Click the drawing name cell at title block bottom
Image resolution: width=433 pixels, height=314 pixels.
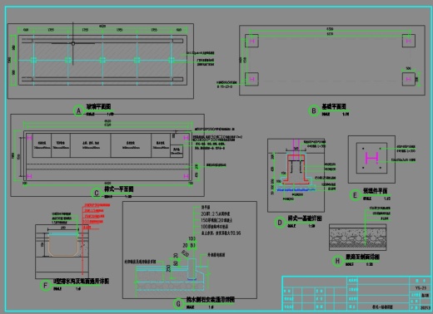382,307
